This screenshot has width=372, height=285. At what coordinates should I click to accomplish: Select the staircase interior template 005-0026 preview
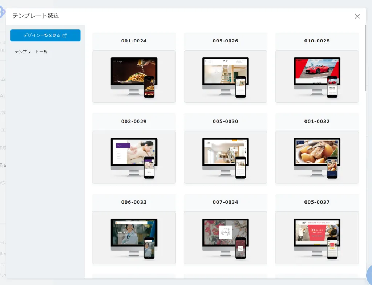point(226,77)
